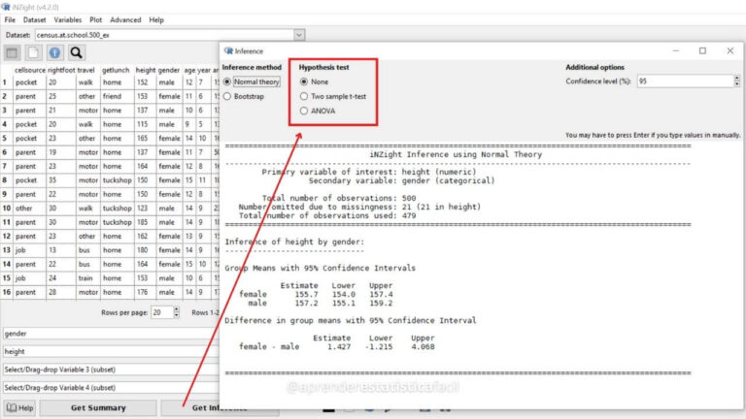The height and width of the screenshot is (419, 746).
Task: Click the R icon in Inference window title
Action: pyautogui.click(x=228, y=50)
